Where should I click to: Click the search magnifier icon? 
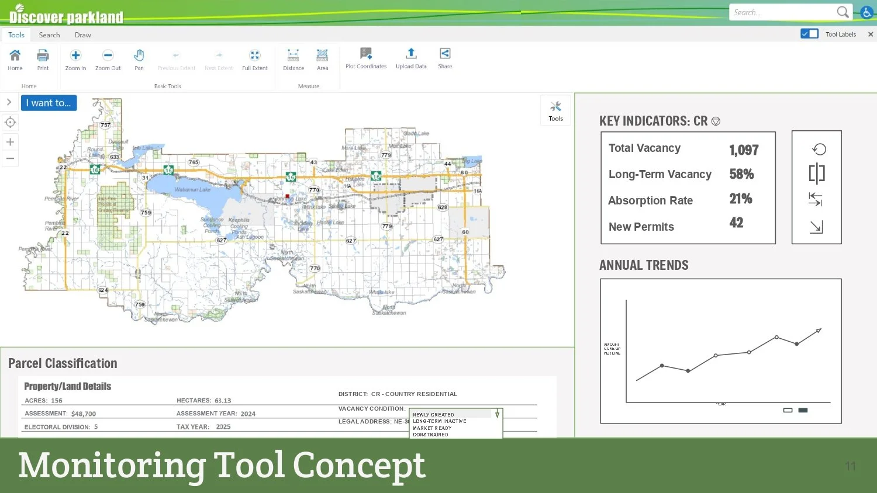843,12
